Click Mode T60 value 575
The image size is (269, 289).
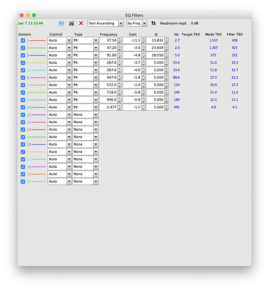click(x=213, y=55)
